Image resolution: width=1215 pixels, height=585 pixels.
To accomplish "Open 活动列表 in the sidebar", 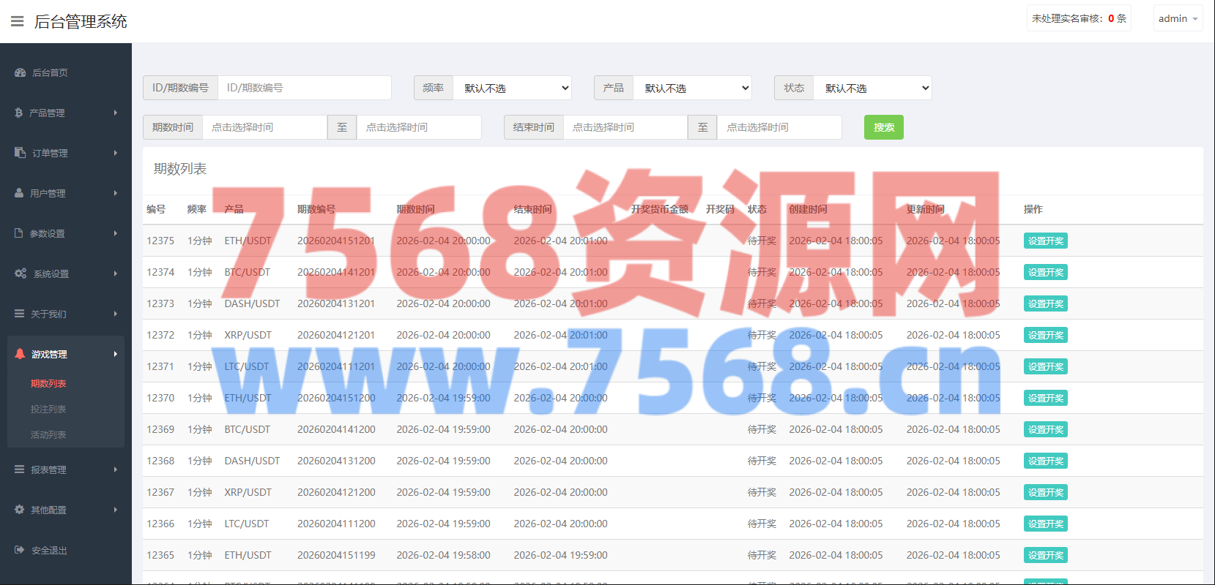I will pos(48,434).
